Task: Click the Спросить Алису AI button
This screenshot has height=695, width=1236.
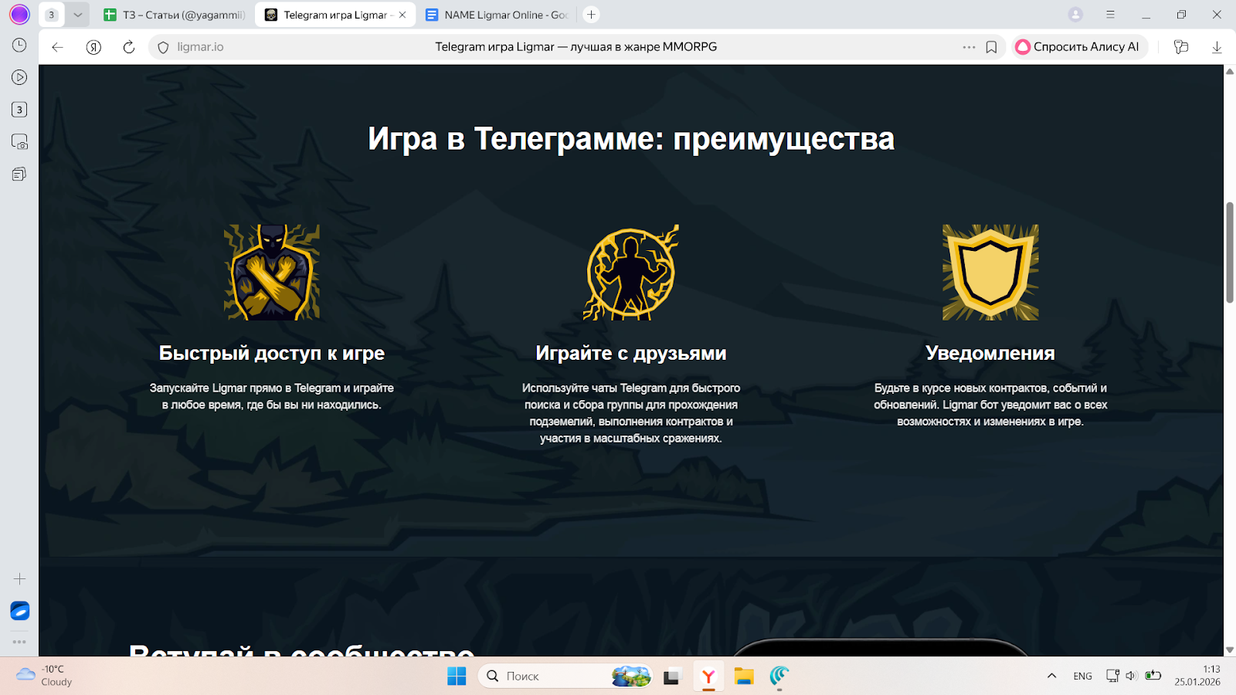Action: point(1078,47)
